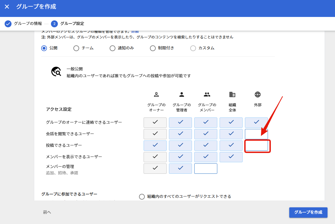This screenshot has width=335, height=224.
Task: Open the 詳細 help link
Action: pyautogui.click(x=135, y=31)
